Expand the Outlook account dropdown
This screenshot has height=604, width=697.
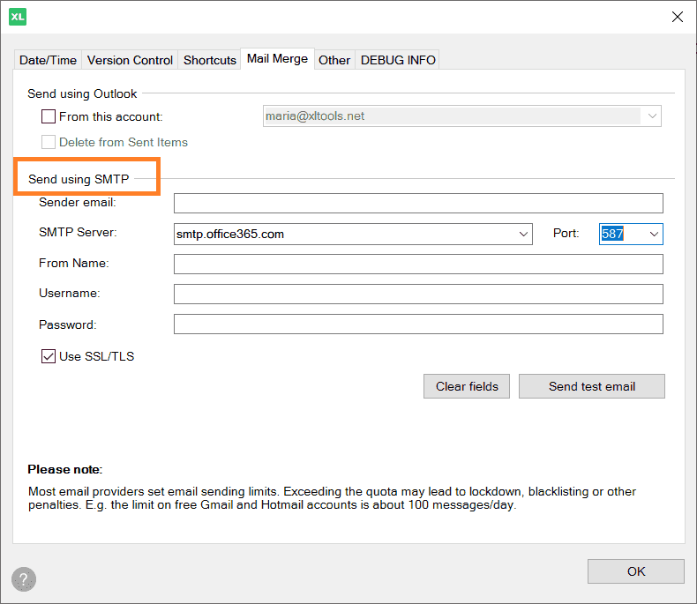652,116
